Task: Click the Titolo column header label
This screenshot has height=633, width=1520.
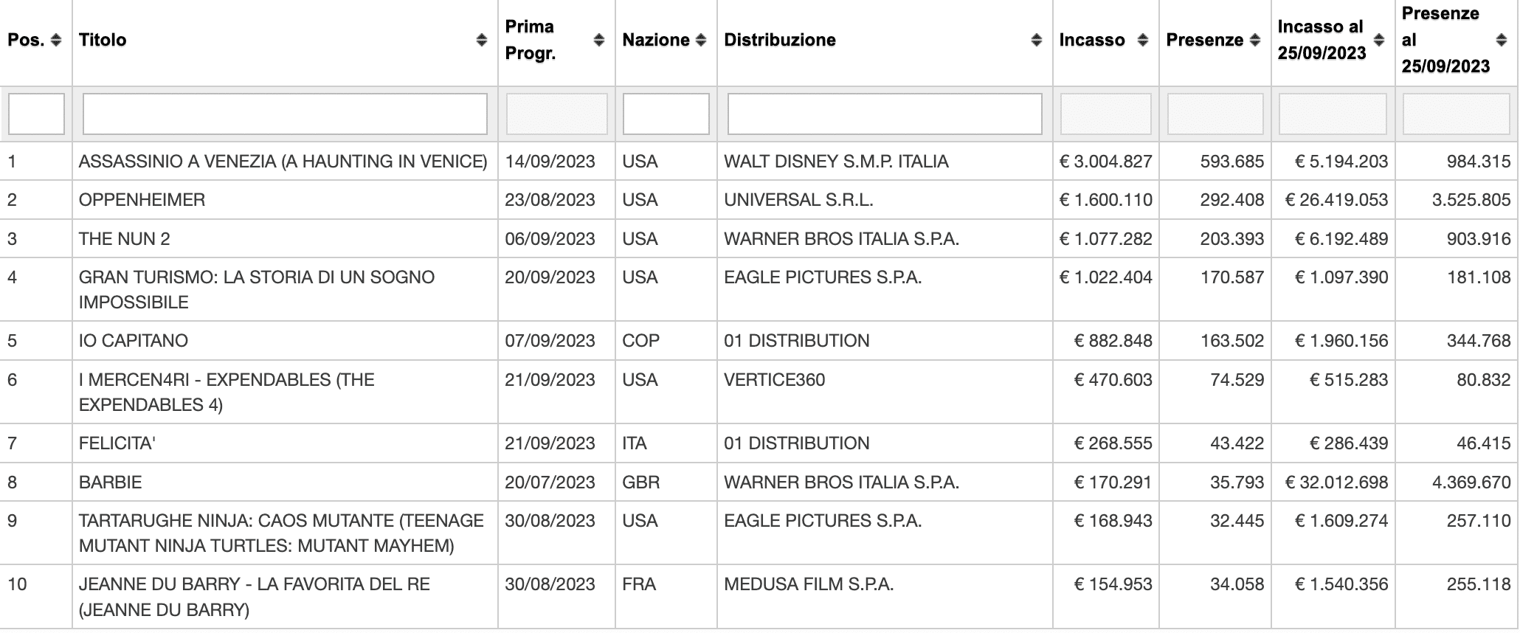Action: pyautogui.click(x=103, y=40)
